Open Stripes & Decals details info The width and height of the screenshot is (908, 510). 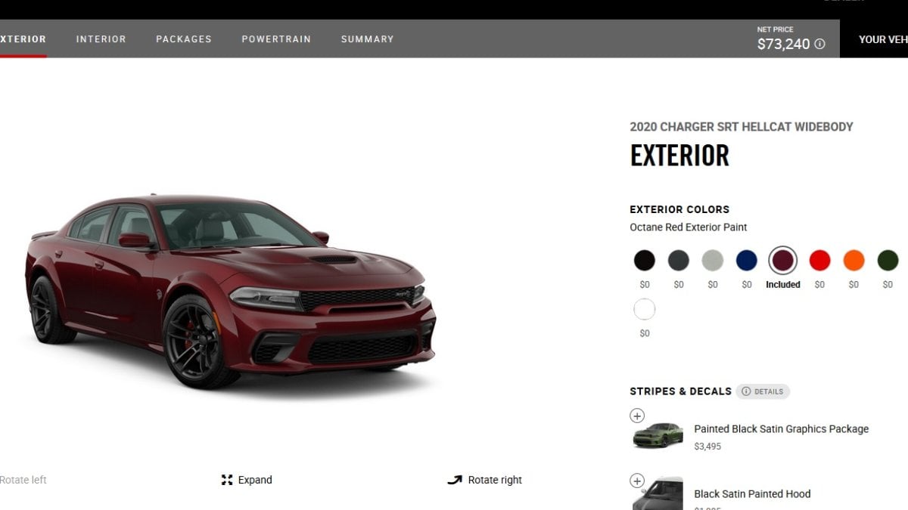tap(763, 391)
